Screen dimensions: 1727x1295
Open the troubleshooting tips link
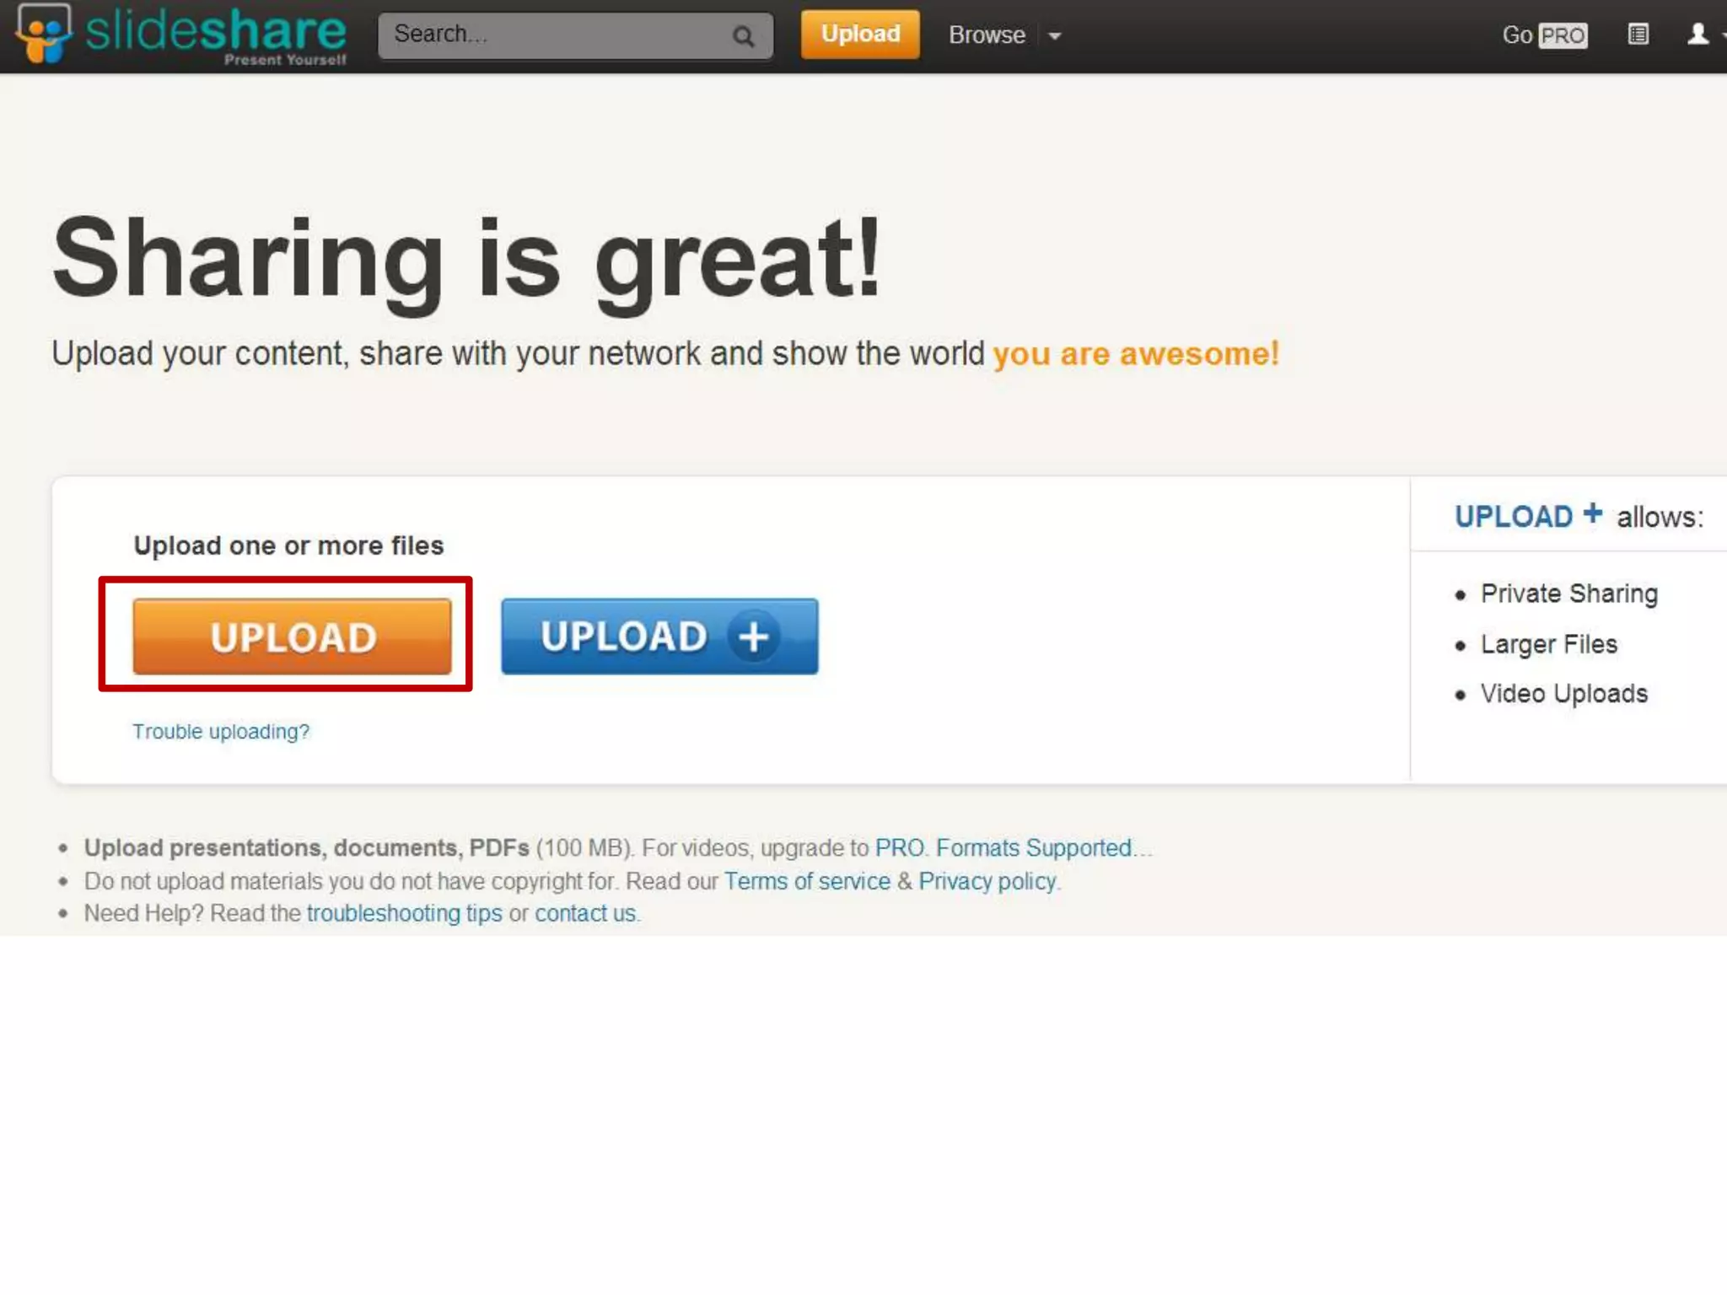(404, 913)
